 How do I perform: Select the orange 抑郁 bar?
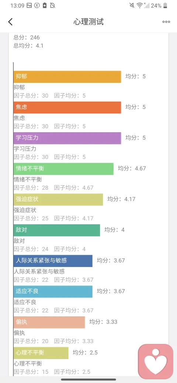point(67,77)
